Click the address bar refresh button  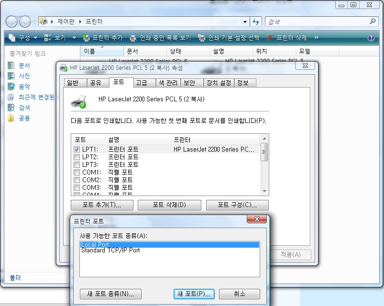click(x=256, y=22)
